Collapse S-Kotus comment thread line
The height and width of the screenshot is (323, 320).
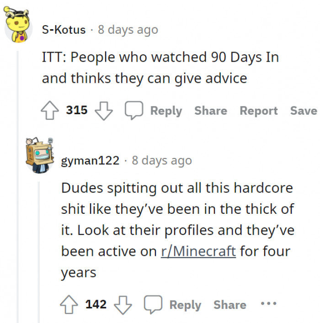pyautogui.click(x=18, y=183)
